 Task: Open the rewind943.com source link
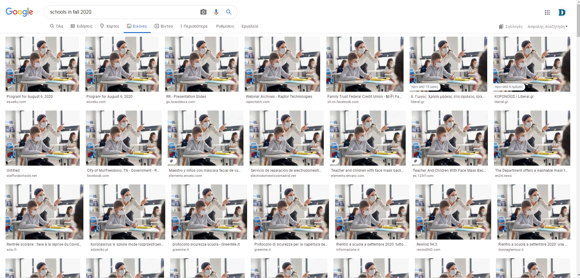[428, 250]
